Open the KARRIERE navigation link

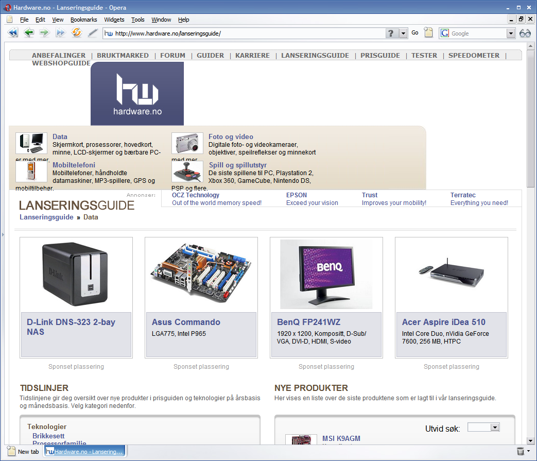point(252,55)
